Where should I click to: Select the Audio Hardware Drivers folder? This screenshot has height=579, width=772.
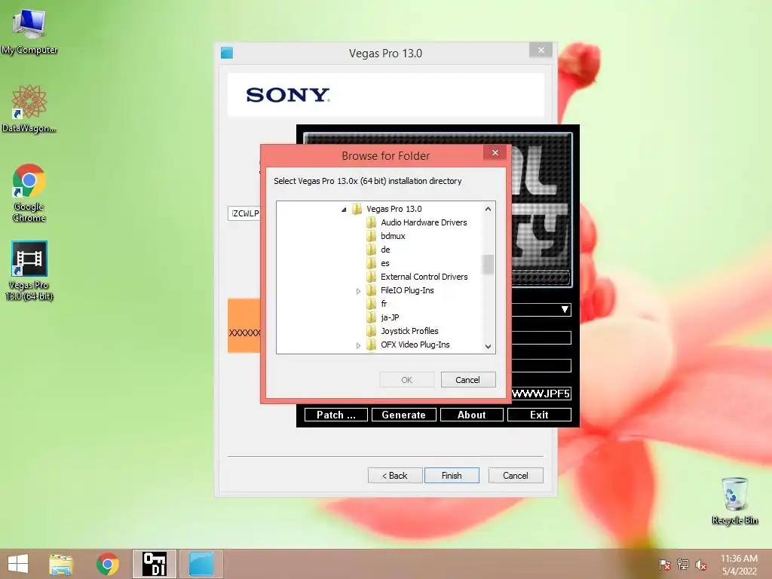click(x=424, y=222)
